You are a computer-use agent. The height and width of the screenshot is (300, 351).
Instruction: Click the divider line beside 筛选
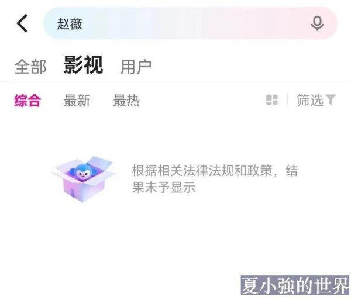tap(288, 100)
